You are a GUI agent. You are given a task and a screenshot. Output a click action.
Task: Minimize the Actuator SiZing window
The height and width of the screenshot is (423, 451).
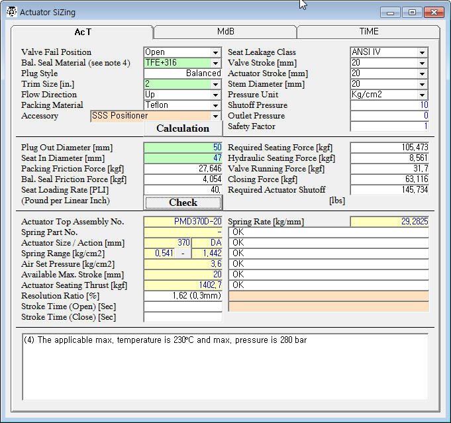point(390,13)
